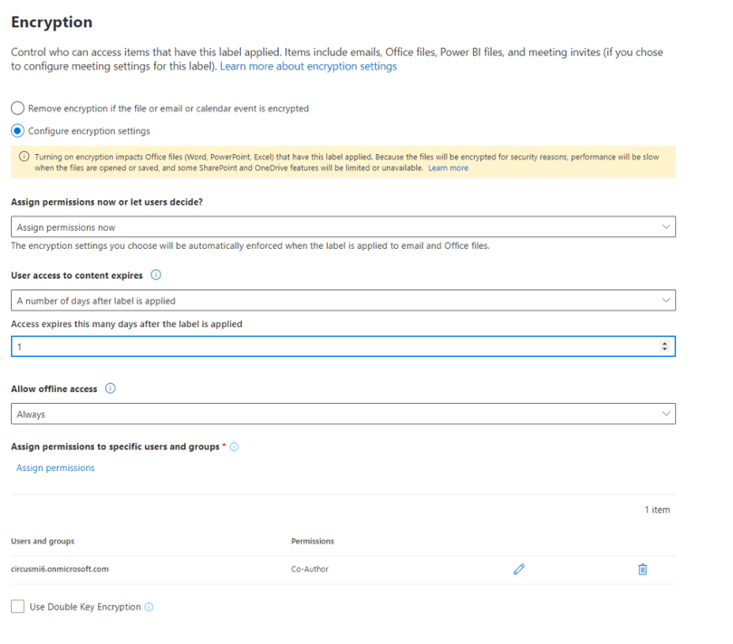Enable the Use Double Key Encryption checkbox
Viewport: 733px width, 644px height.
[x=14, y=606]
